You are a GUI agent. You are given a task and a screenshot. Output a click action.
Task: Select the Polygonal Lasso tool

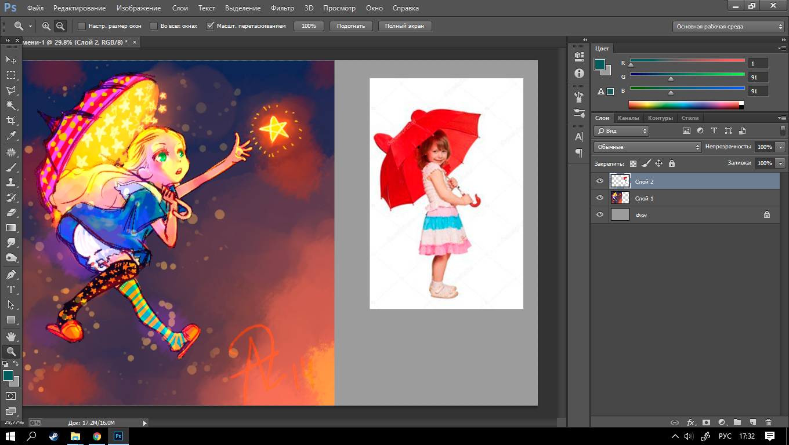[x=11, y=90]
